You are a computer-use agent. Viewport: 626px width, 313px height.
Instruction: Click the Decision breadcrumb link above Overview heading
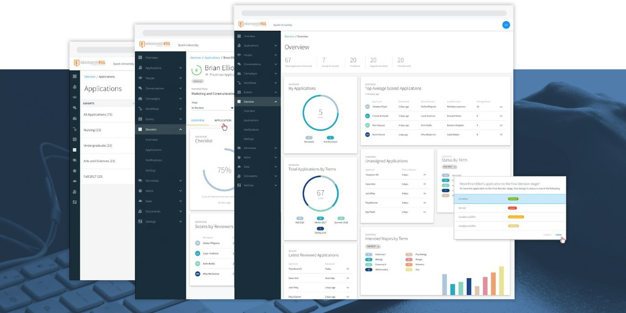click(289, 37)
